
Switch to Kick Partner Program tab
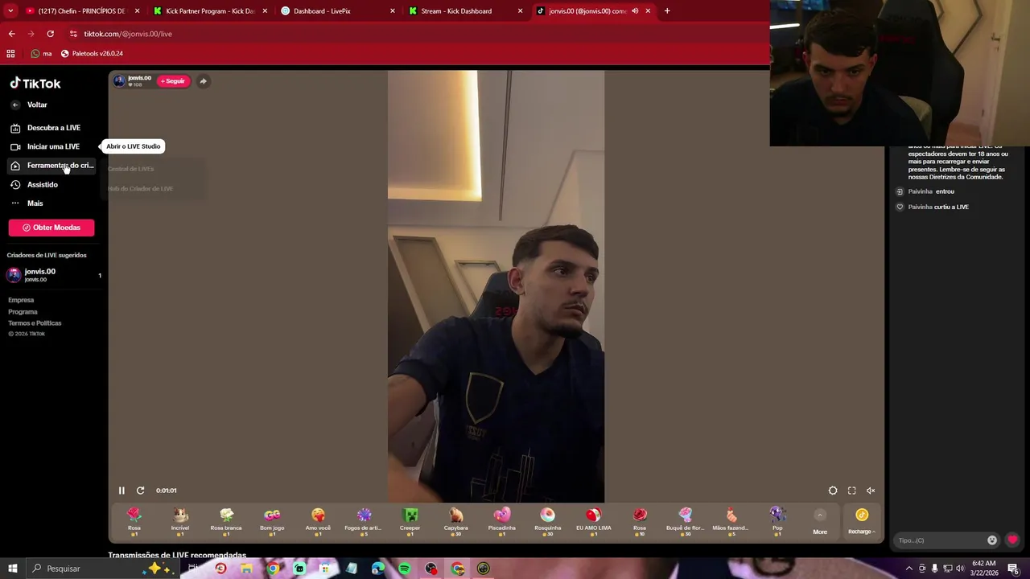(x=210, y=11)
